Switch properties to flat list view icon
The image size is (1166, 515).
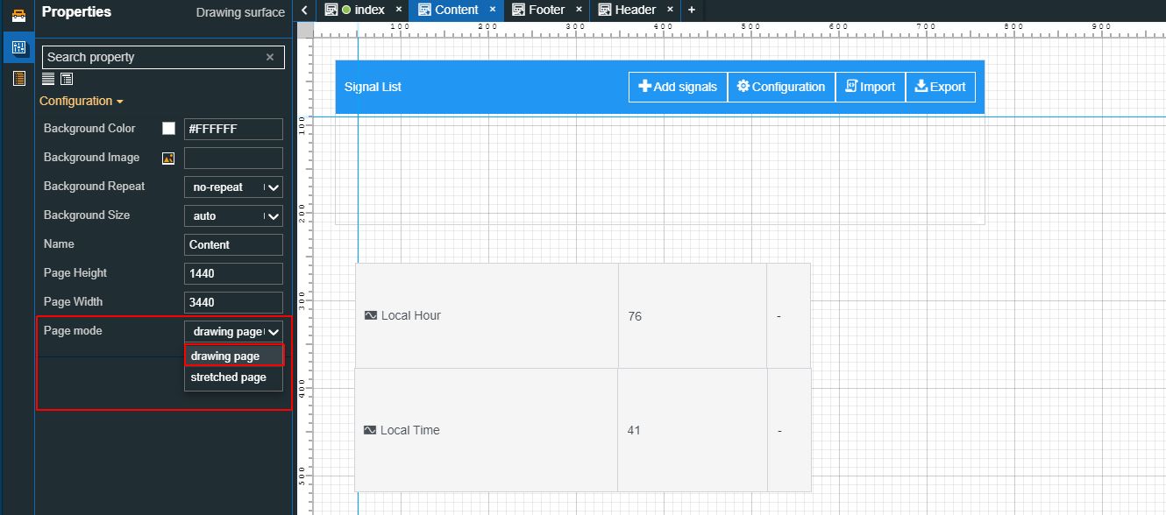(49, 79)
